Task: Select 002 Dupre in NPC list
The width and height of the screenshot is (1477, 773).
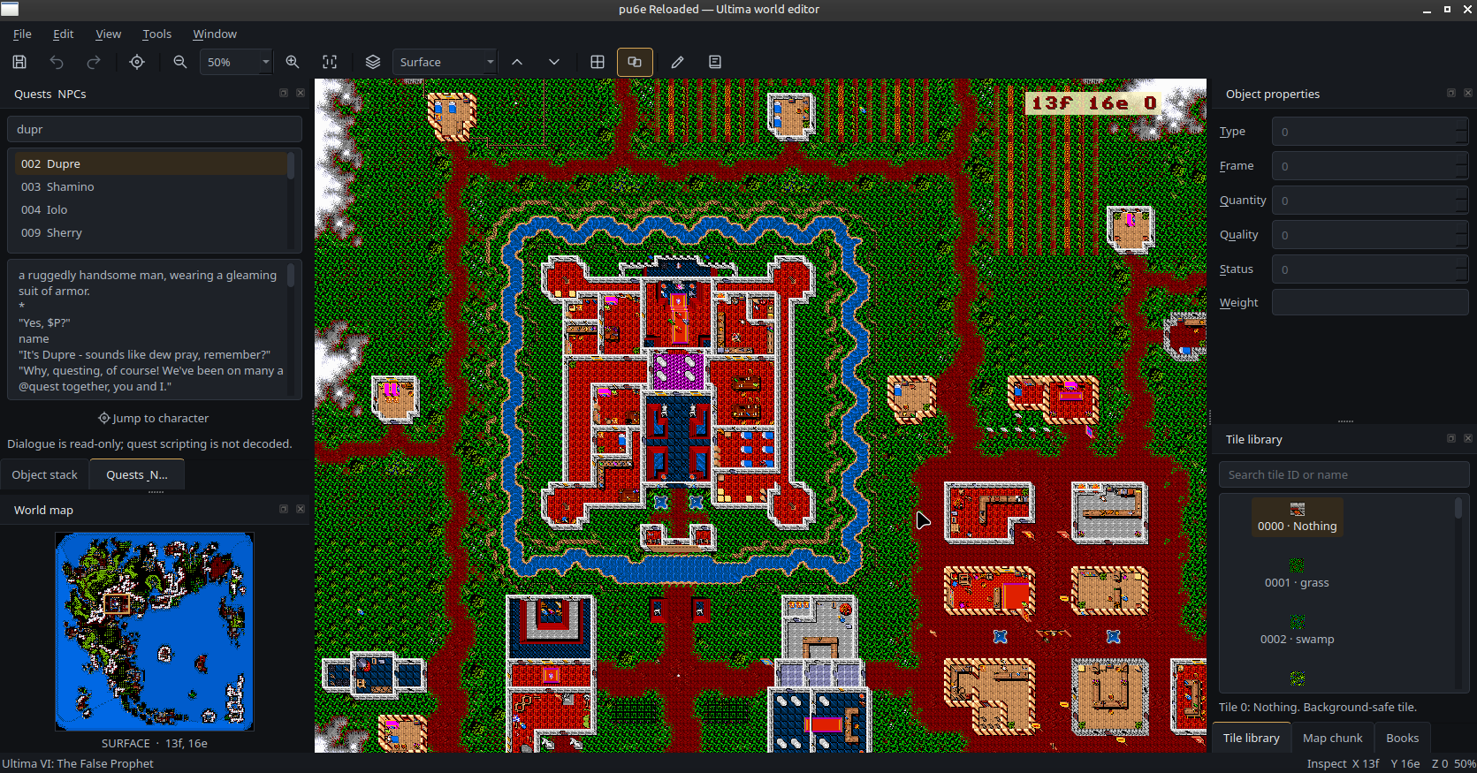Action: (x=150, y=163)
